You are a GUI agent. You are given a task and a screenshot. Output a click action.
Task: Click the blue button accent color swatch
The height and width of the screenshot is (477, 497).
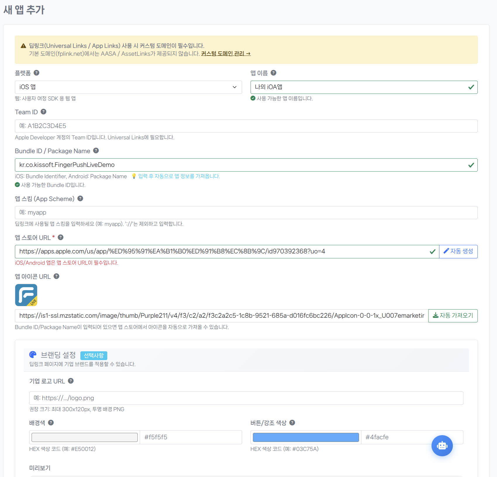pos(306,437)
